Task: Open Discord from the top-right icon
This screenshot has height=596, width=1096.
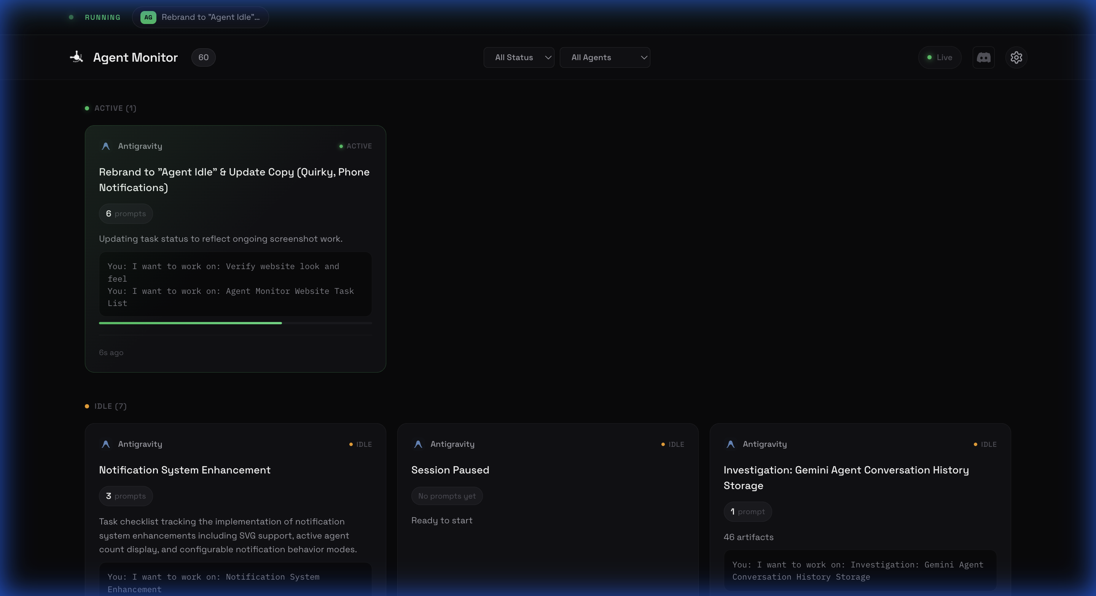Action: [983, 57]
